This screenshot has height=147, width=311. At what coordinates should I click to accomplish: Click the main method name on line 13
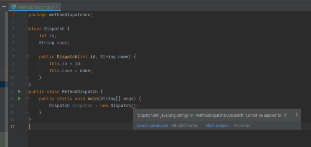tap(93, 99)
